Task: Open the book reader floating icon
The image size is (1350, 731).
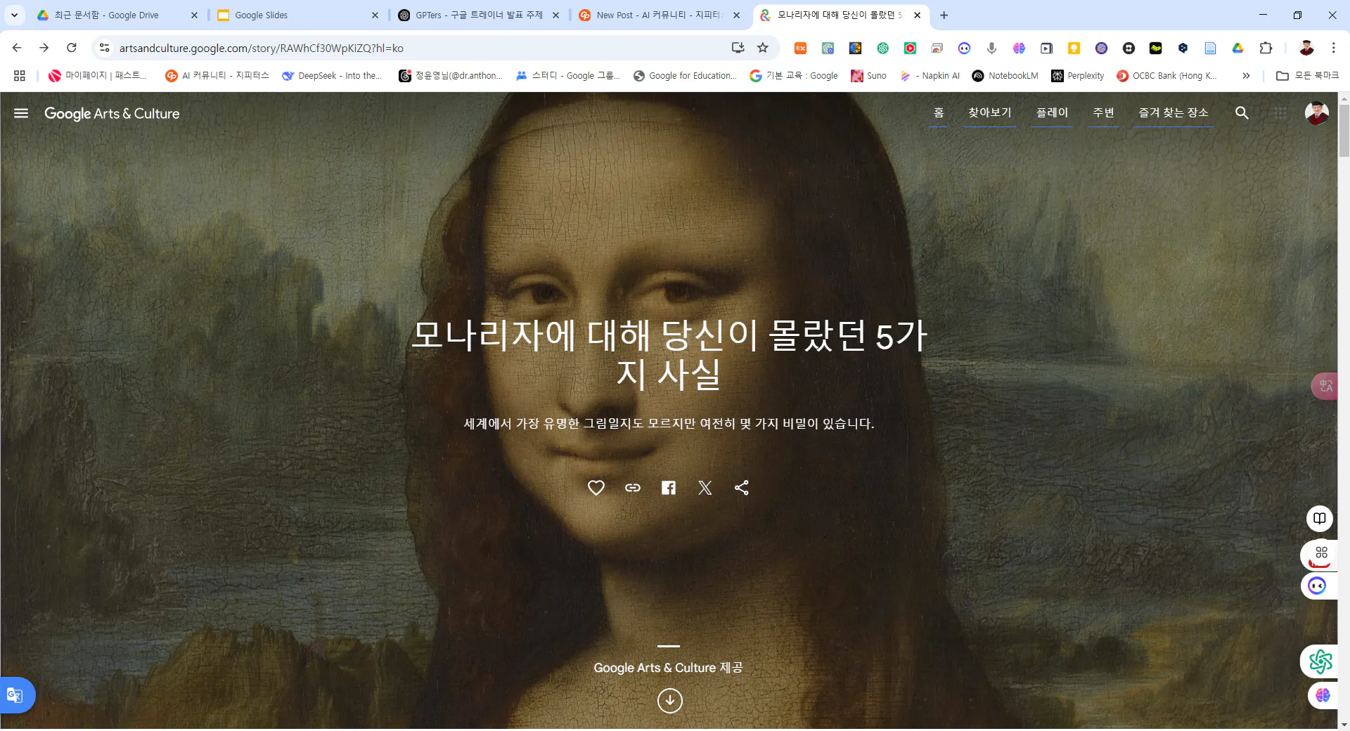Action: [x=1320, y=519]
